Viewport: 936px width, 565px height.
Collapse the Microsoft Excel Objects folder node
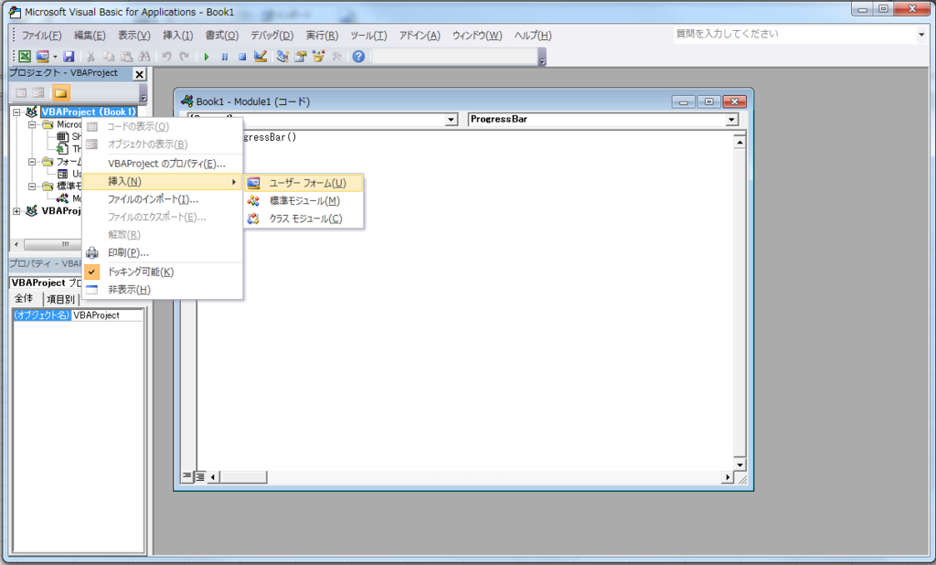[x=32, y=125]
